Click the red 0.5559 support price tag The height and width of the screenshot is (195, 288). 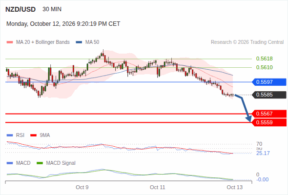269,122
